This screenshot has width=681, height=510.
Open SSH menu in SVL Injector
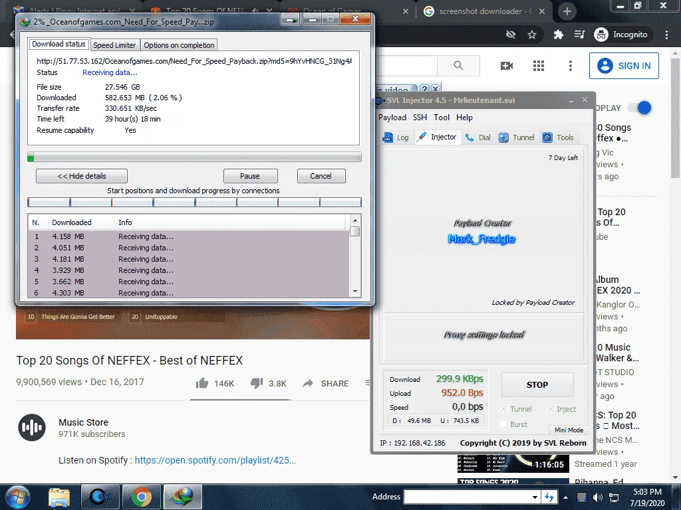(x=420, y=118)
